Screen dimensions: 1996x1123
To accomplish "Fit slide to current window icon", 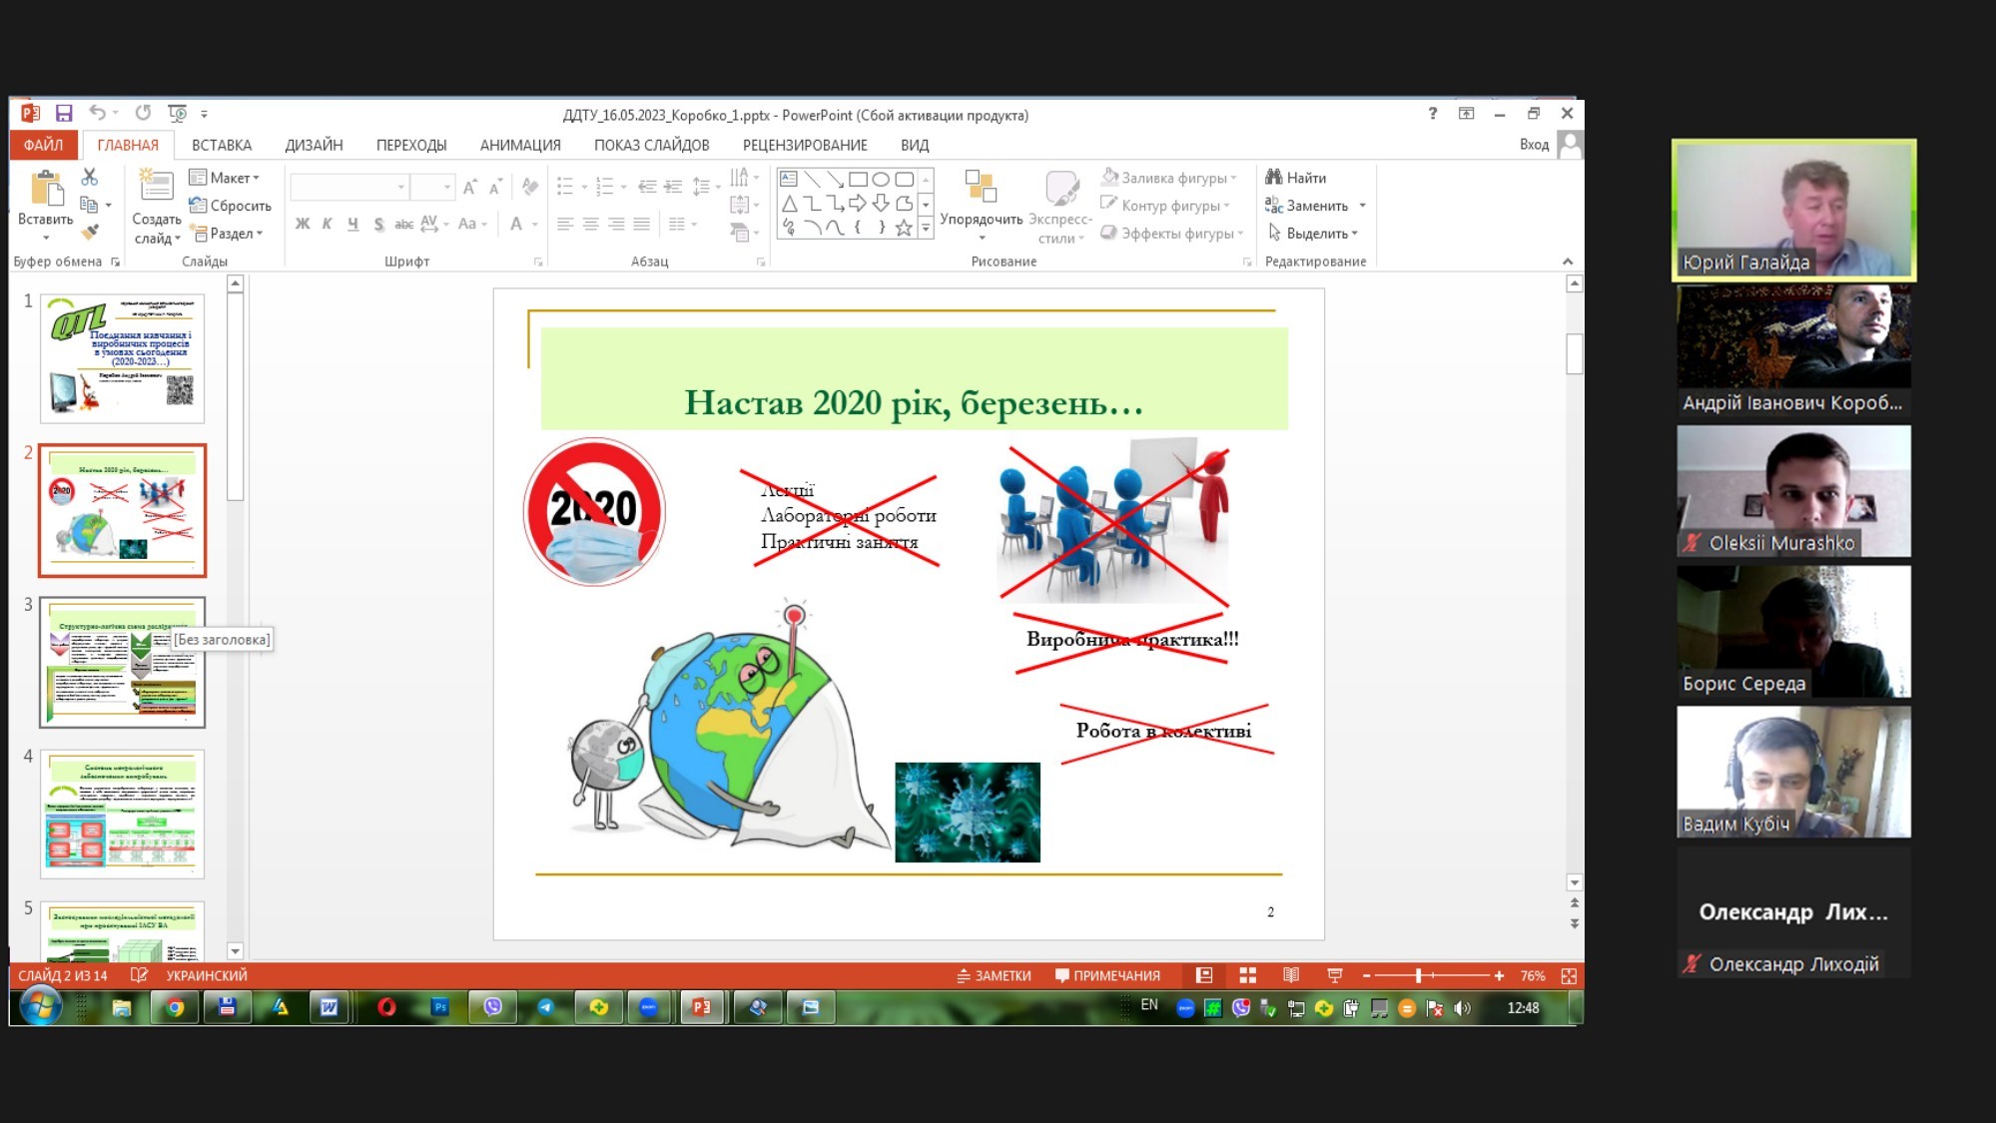I will point(1569,975).
